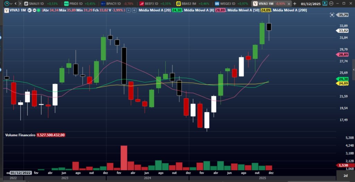Click the Volume Financeiro indicator label
The image size is (355, 182).
[x=20, y=135]
